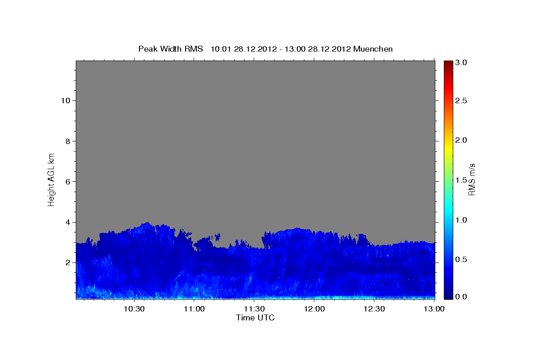Click the 11:00 time tick label

[x=195, y=309]
